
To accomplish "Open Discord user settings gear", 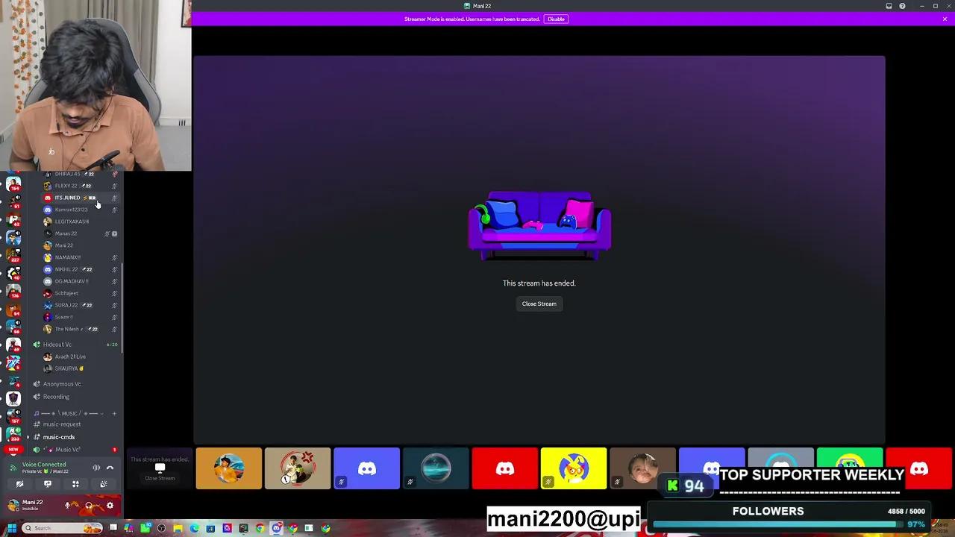I will pyautogui.click(x=110, y=506).
